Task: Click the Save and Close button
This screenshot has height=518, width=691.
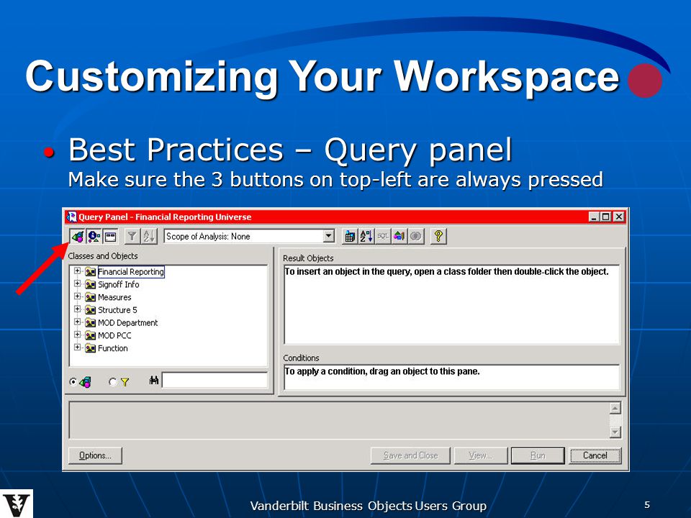Action: tap(411, 455)
